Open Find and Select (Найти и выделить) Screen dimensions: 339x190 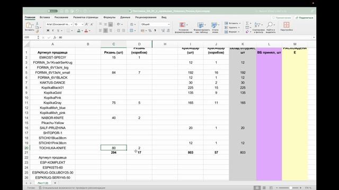pos(271,27)
